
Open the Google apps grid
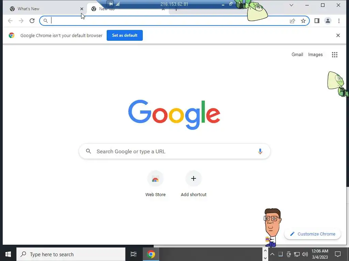(335, 55)
